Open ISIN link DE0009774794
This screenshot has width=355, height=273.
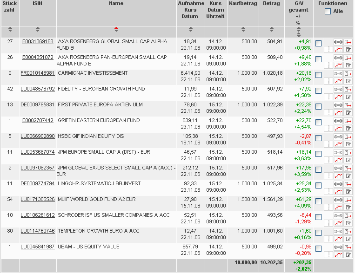tap(38, 183)
